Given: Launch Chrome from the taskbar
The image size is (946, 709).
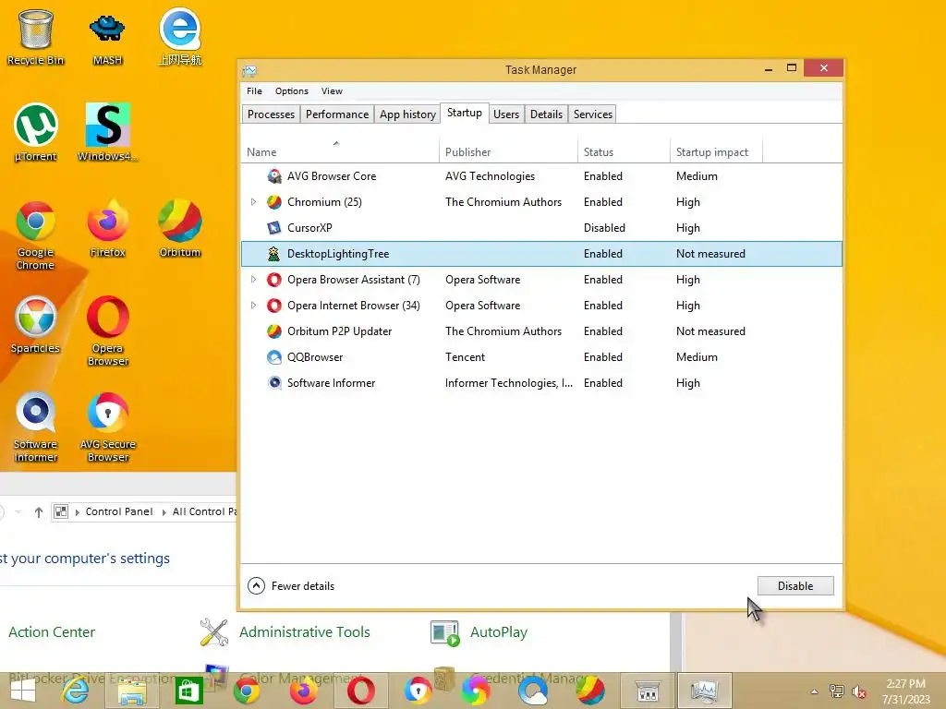Looking at the screenshot, I should click(x=246, y=691).
